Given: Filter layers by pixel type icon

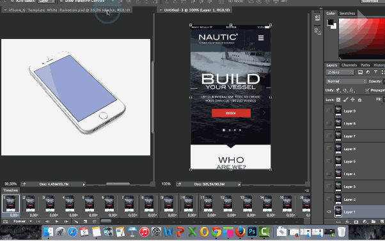Looking at the screenshot, I should pyautogui.click(x=360, y=72).
